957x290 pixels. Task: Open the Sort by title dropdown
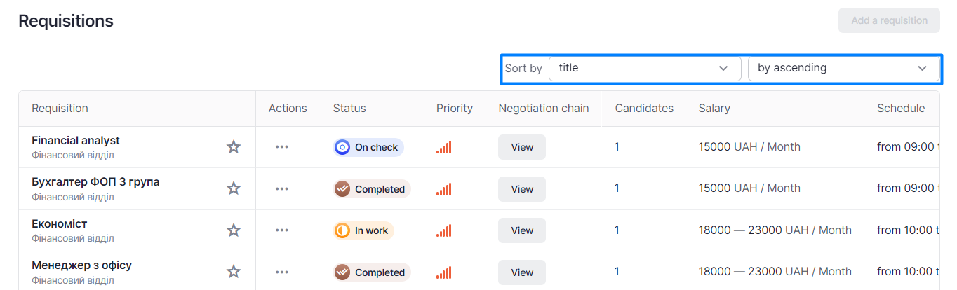coord(644,69)
